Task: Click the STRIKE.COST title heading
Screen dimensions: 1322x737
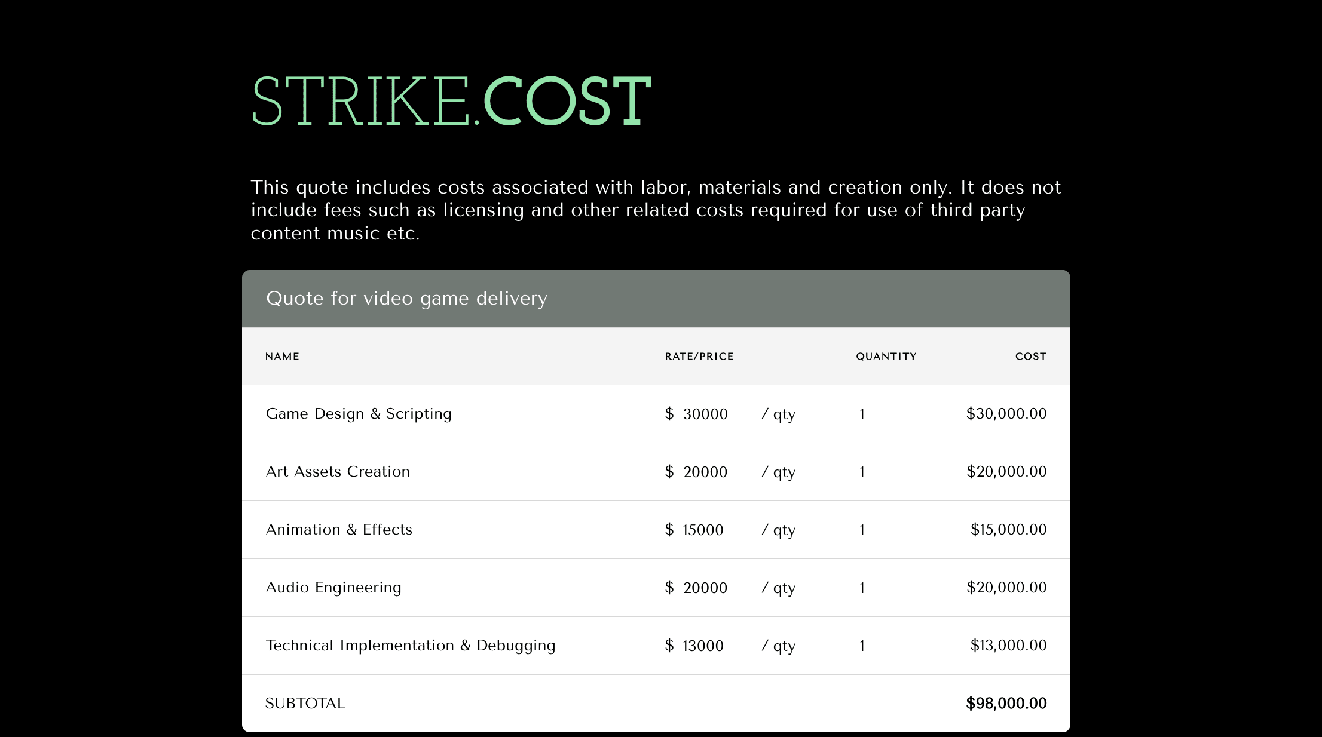Action: (451, 102)
